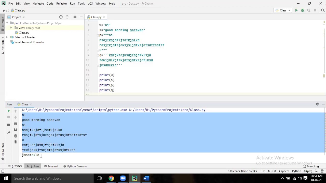The image size is (326, 183).
Task: Click the Windows search box
Action: click(x=52, y=178)
